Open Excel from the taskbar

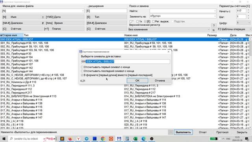(x=135, y=138)
